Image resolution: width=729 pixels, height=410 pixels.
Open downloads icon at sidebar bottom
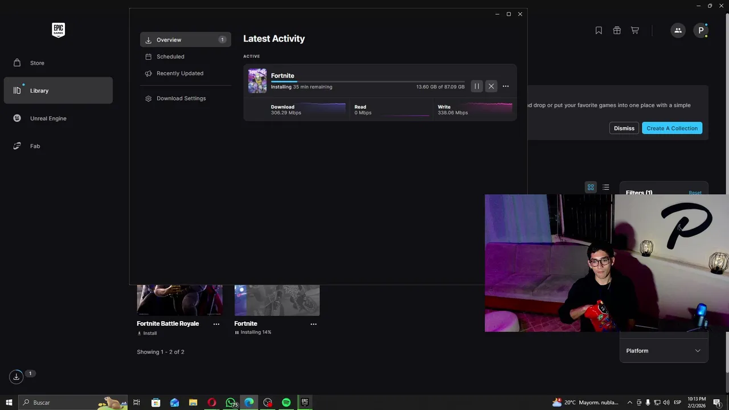pyautogui.click(x=16, y=376)
